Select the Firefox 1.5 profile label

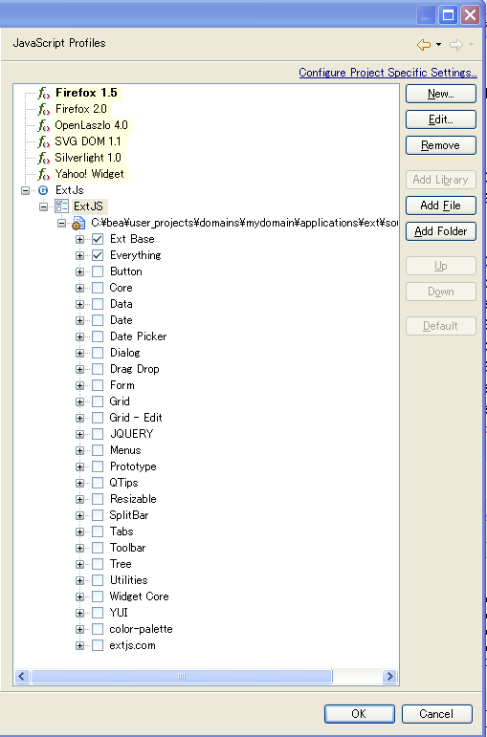(86, 93)
